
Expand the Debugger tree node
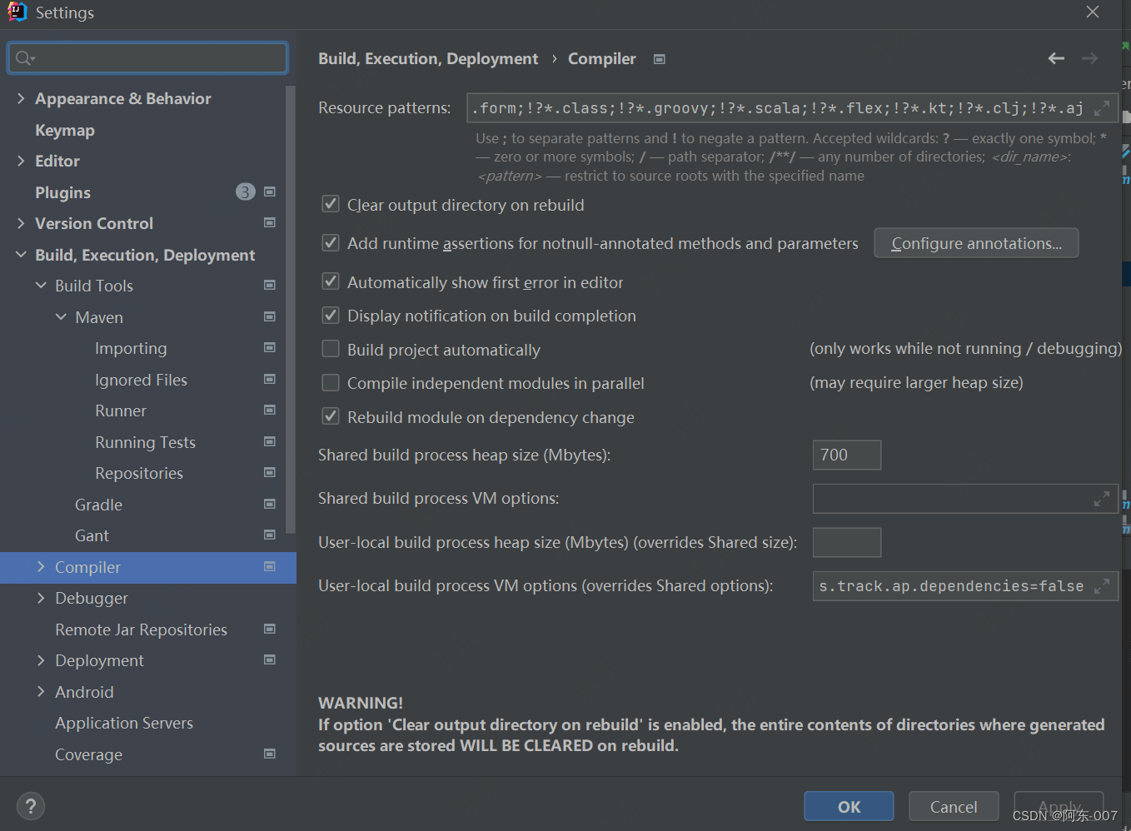tap(41, 598)
